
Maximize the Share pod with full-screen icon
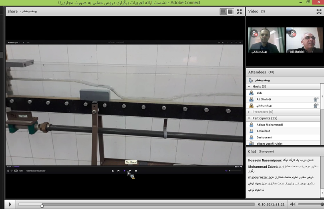click(239, 12)
